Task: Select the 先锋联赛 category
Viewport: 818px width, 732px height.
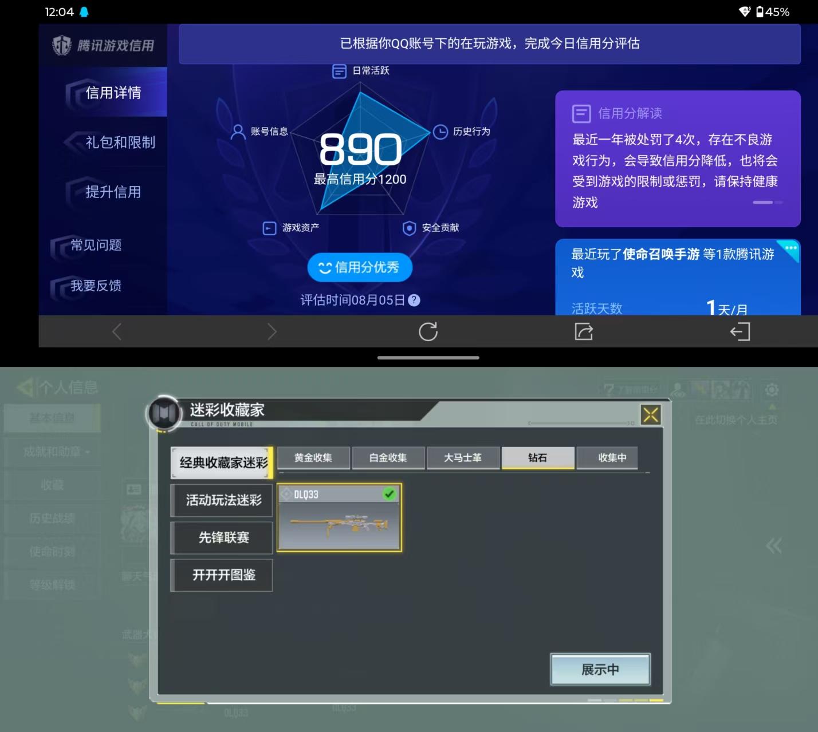Action: (222, 537)
